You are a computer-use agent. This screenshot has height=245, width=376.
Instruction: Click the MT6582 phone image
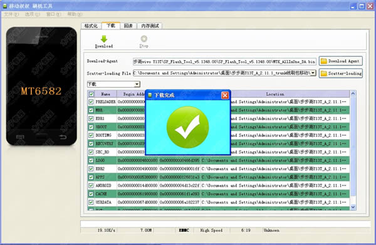click(x=41, y=86)
